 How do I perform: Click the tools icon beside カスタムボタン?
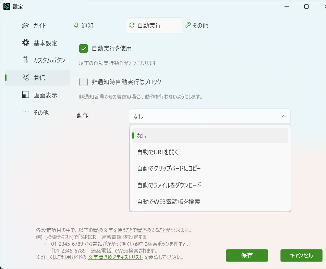click(25, 60)
